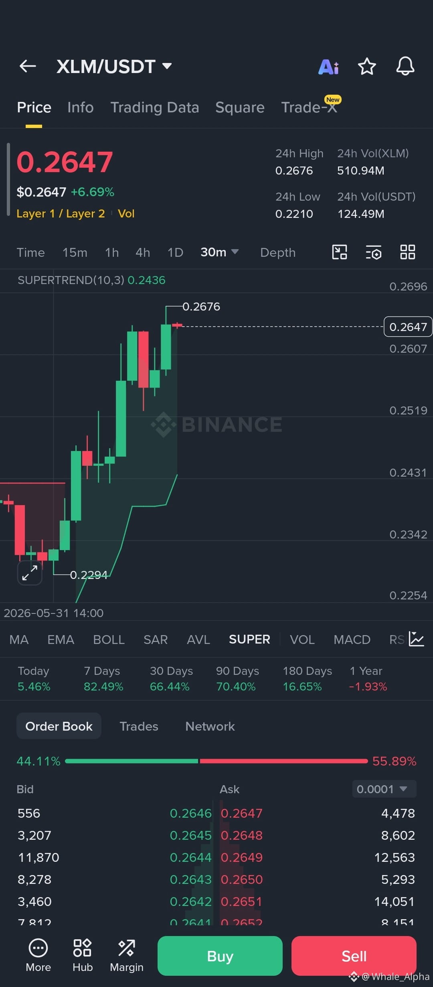Select the Time chart view

30,252
